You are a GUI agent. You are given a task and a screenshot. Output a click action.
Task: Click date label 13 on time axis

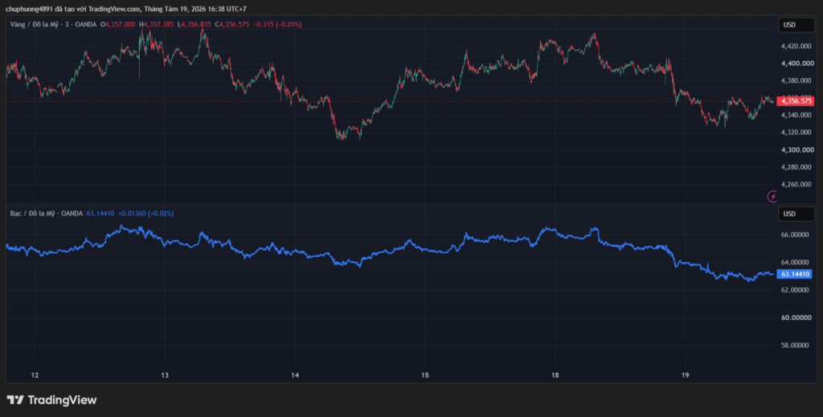click(165, 375)
